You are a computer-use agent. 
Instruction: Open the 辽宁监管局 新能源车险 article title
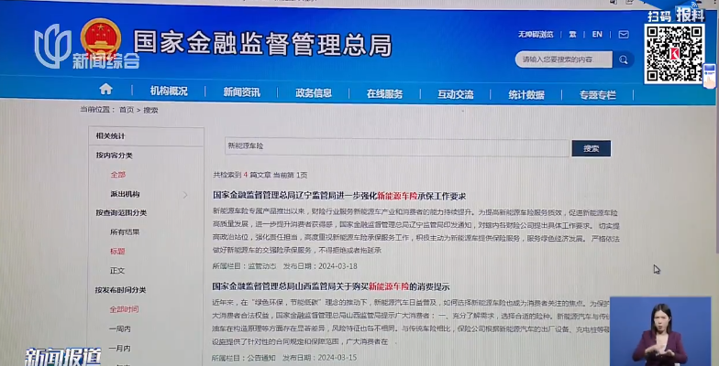pos(339,196)
